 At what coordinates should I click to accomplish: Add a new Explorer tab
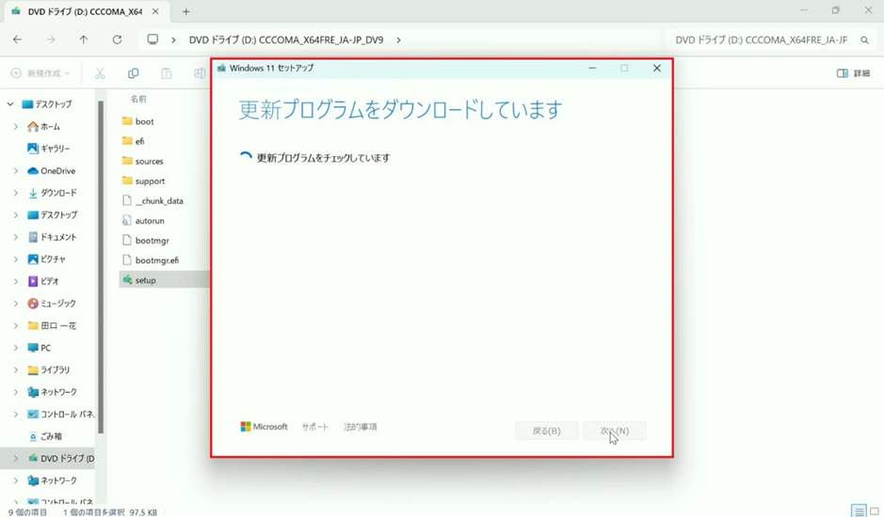185,12
